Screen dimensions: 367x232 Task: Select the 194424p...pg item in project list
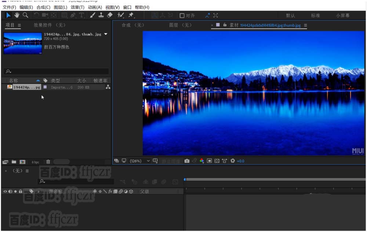point(27,87)
